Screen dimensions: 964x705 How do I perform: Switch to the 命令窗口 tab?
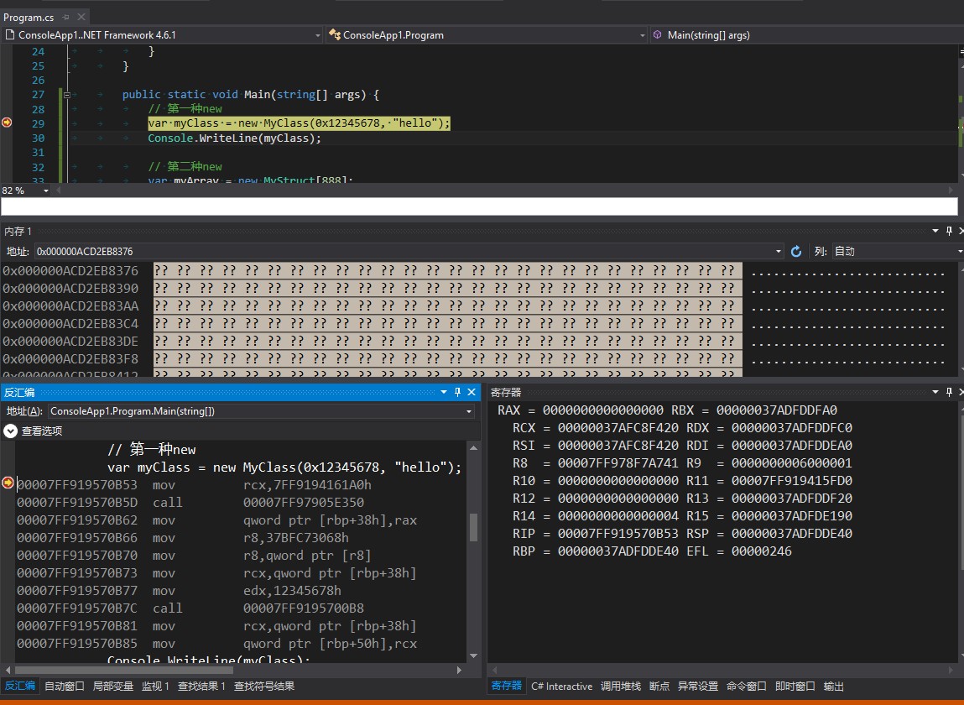pos(747,686)
